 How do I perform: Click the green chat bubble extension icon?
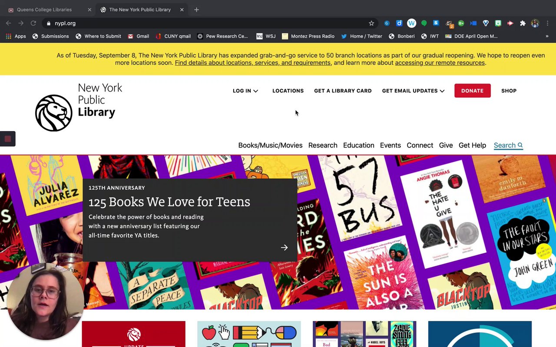[x=424, y=23]
